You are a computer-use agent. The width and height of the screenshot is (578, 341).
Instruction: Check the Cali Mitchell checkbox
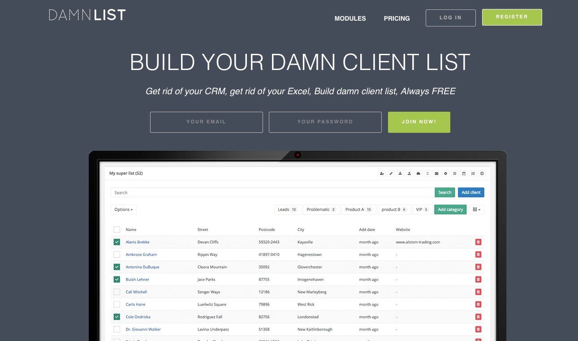point(117,292)
